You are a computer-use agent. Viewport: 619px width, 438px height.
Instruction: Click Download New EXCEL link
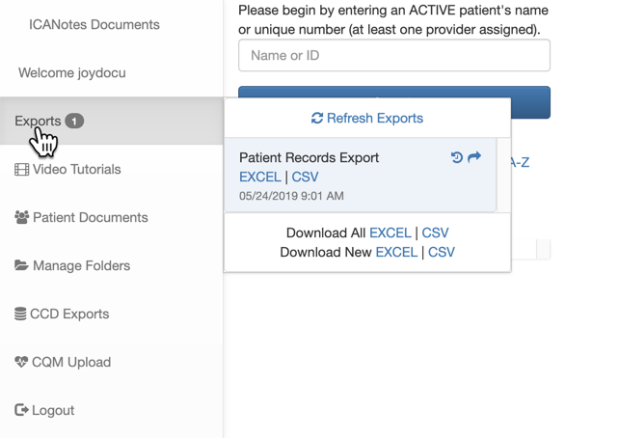(396, 252)
